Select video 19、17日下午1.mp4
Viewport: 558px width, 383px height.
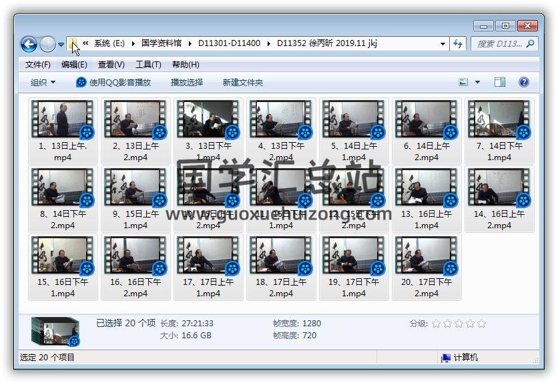coord(354,267)
